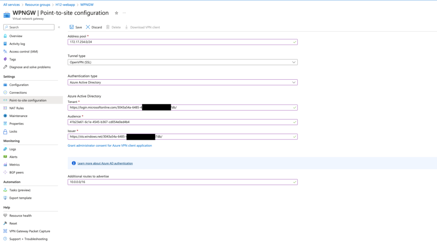Screen dimensions: 437x250
Task: Click the Resource health heart icon
Action: click(5, 215)
